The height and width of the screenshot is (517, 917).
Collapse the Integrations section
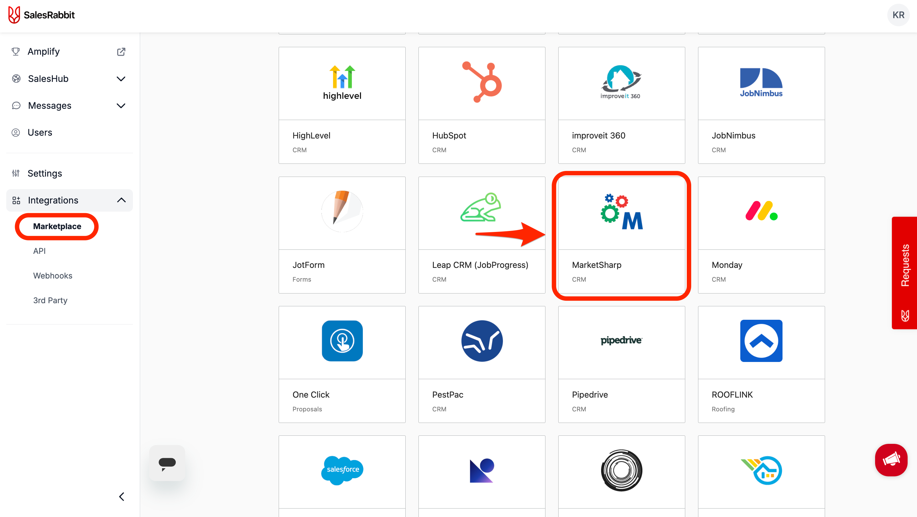[121, 200]
